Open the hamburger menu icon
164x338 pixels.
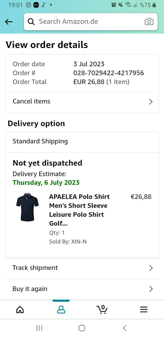[x=144, y=309]
